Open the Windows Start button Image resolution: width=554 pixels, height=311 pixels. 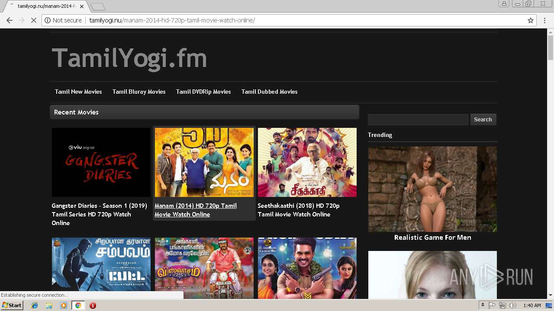point(12,305)
